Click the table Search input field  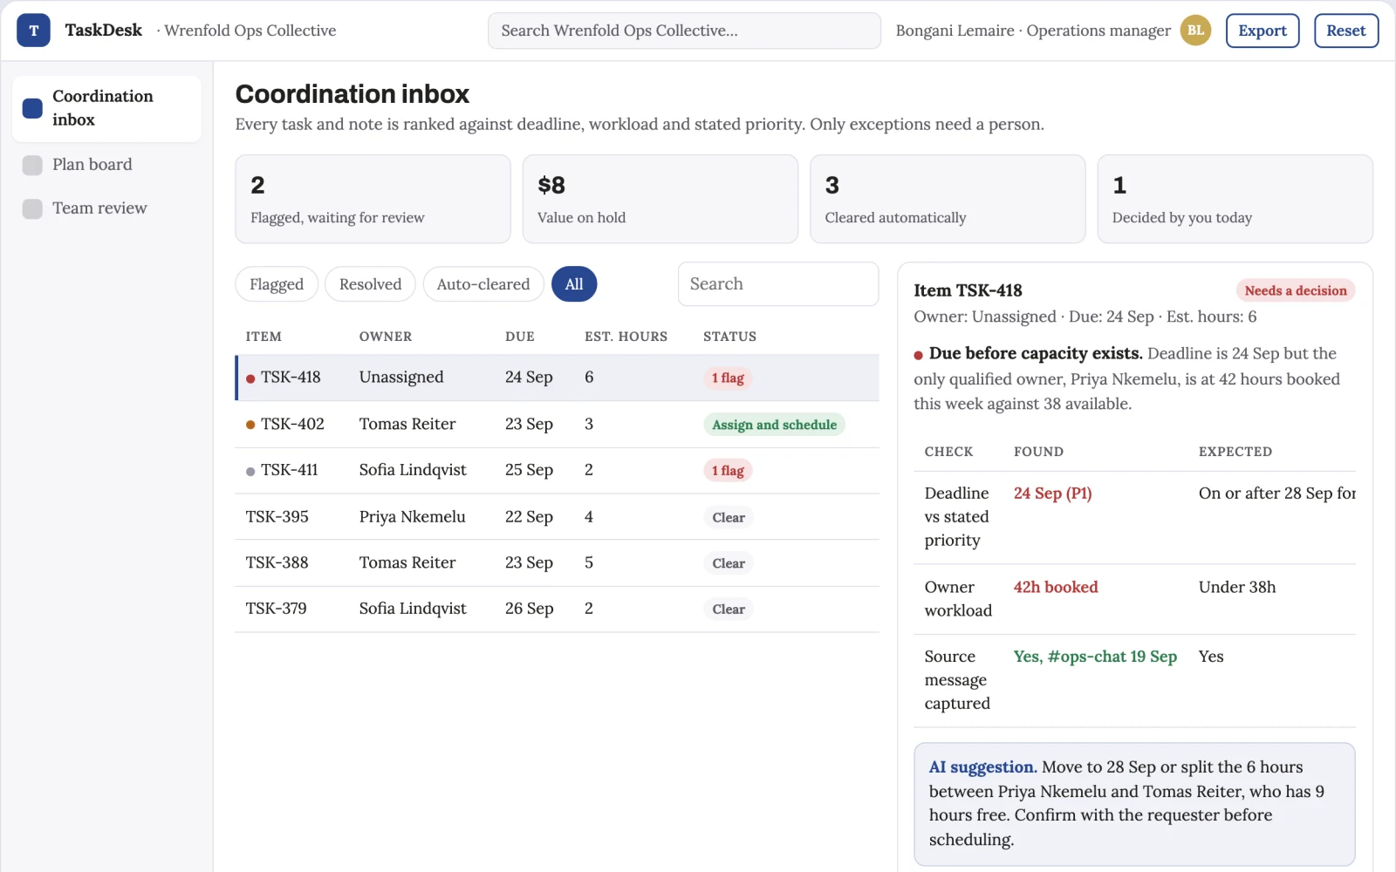pos(778,284)
